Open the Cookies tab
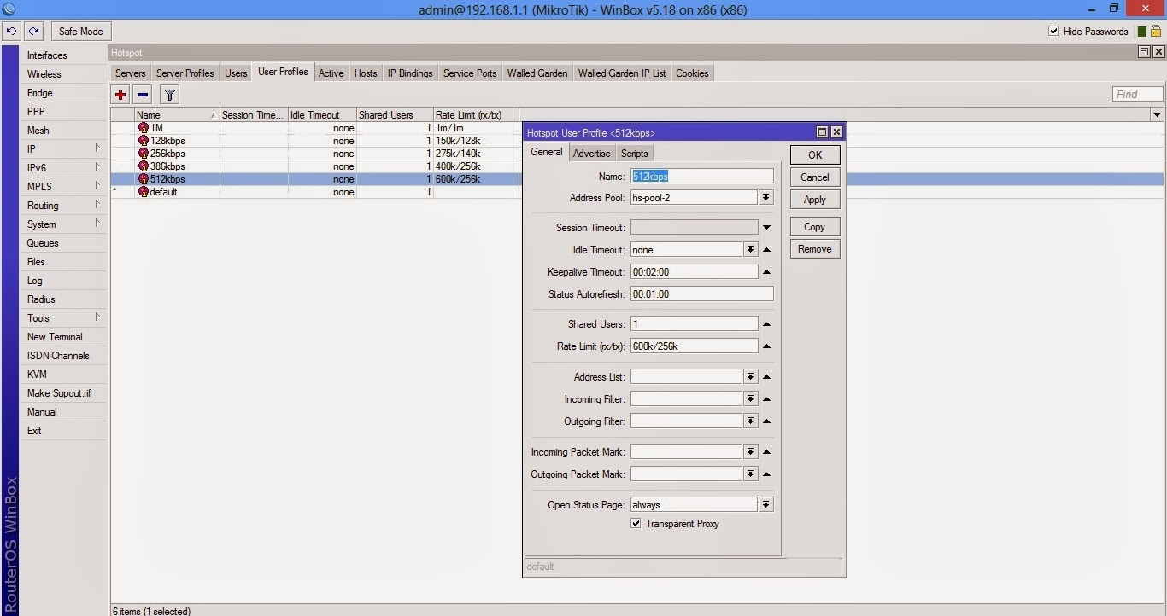 pos(692,73)
